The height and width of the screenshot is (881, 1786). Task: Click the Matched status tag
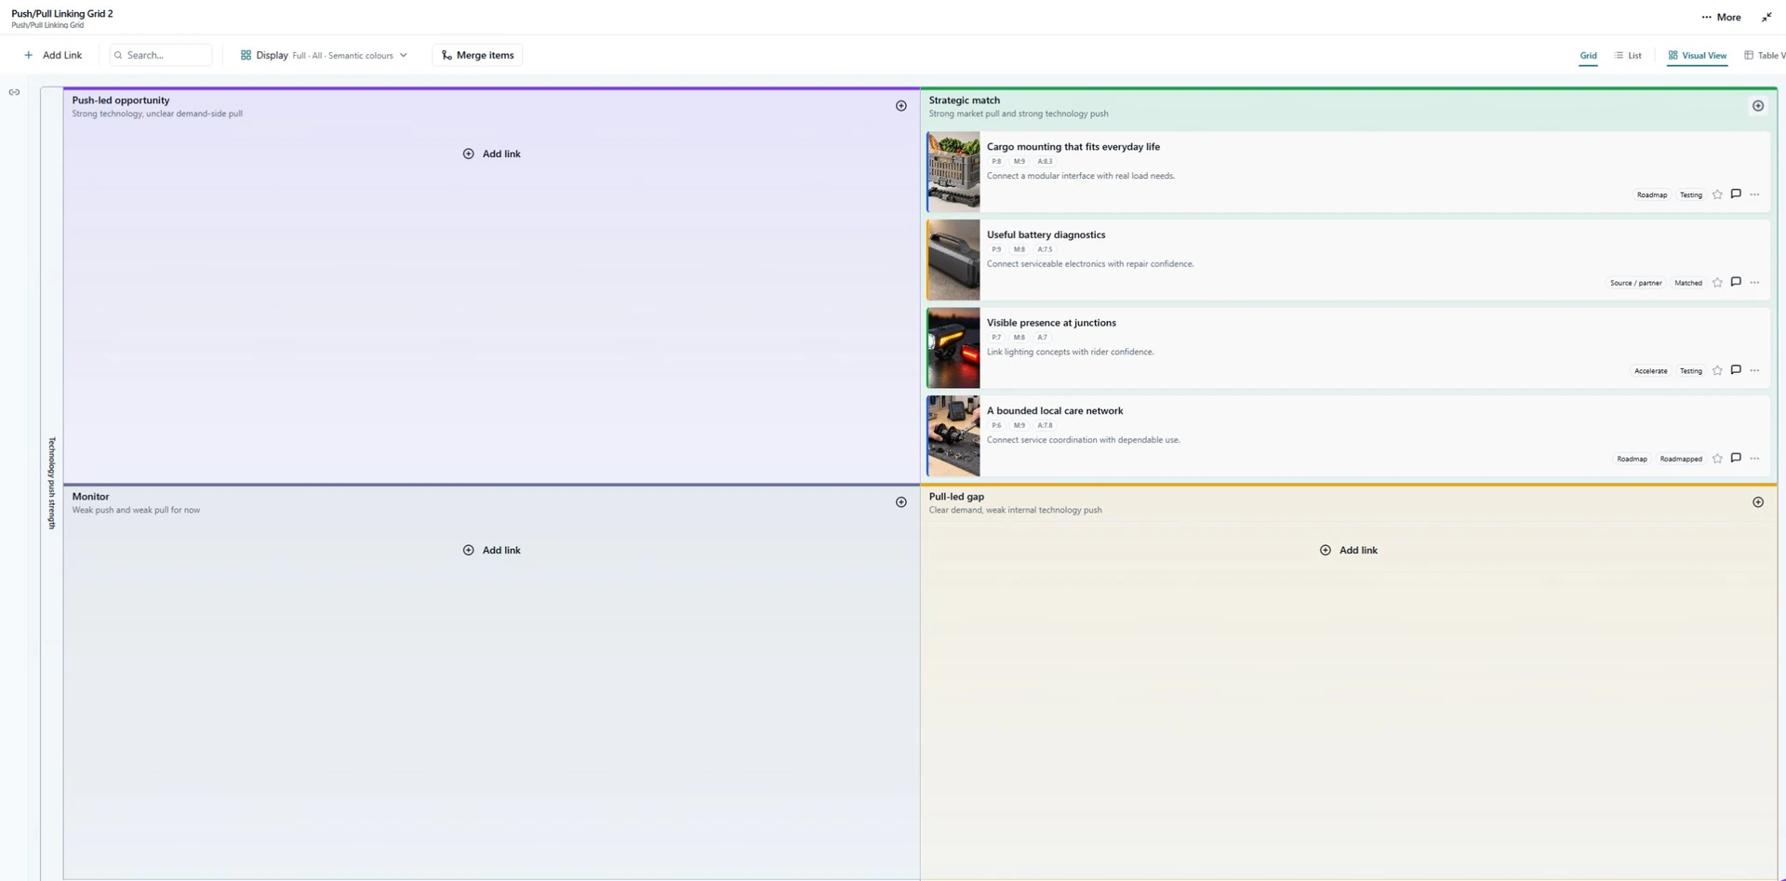point(1688,283)
